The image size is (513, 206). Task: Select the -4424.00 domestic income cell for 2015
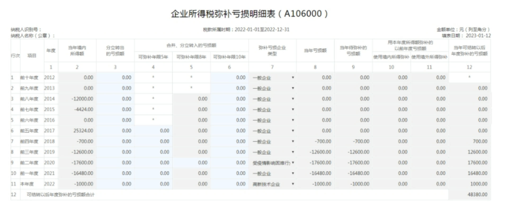[77, 109]
